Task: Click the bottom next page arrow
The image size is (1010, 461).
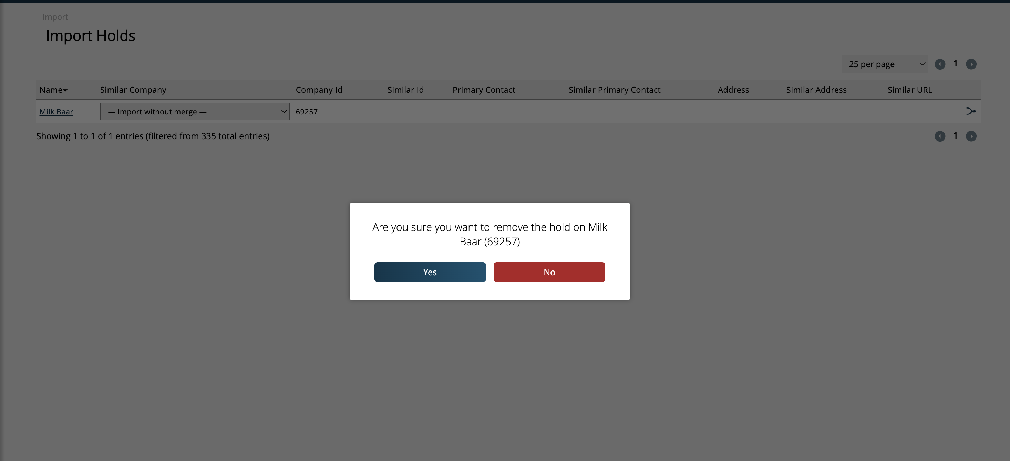Action: [971, 136]
